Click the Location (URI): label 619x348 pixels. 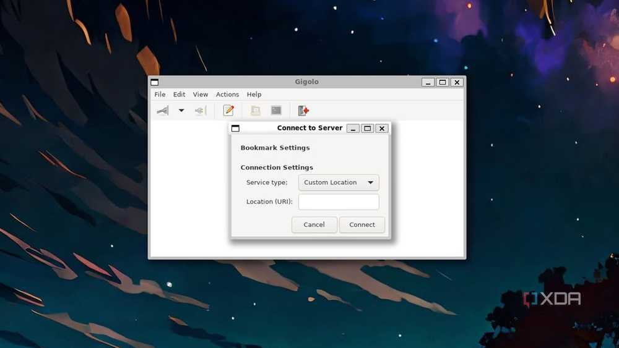pos(270,202)
